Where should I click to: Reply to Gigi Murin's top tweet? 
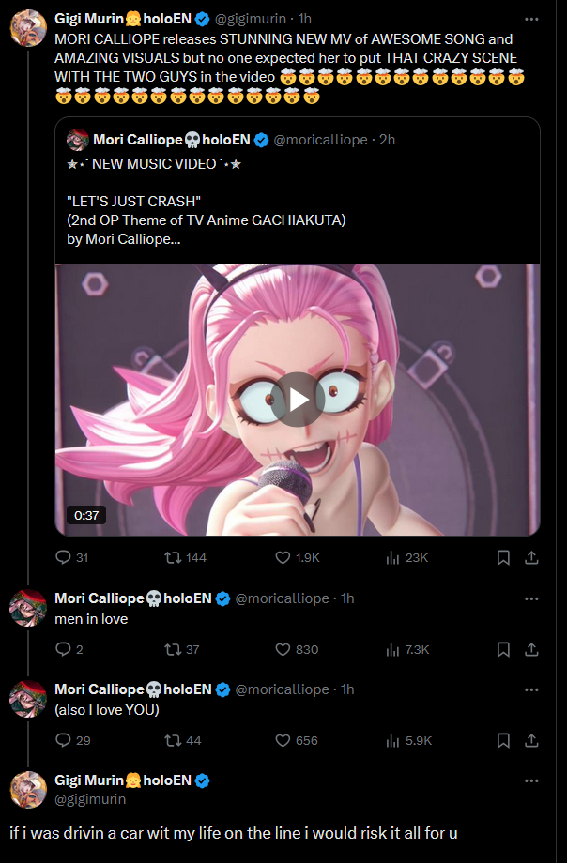(64, 557)
